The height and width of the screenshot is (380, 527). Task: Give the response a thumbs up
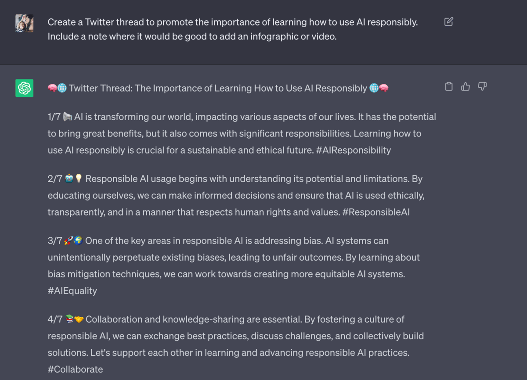466,86
